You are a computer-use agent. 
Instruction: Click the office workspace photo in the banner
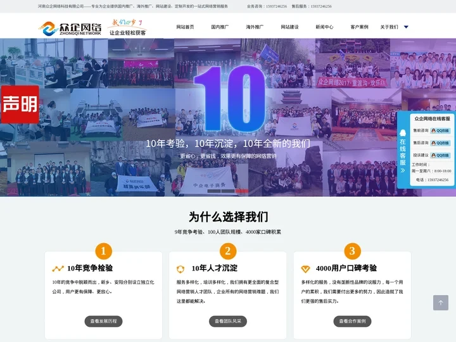(x=54, y=63)
